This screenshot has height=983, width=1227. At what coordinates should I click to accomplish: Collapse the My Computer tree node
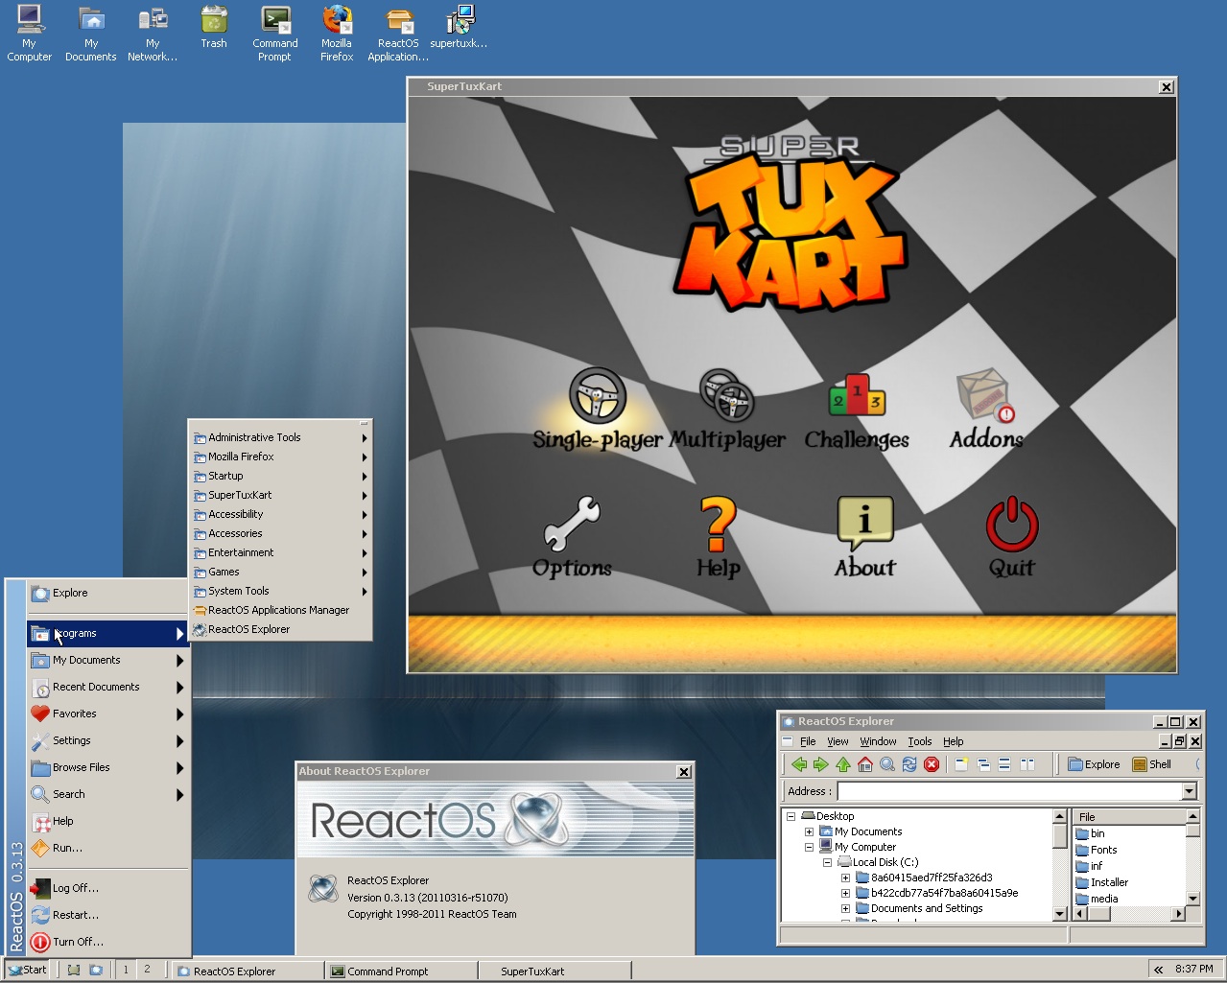coord(809,847)
